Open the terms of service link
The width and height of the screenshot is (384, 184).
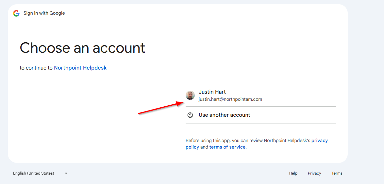(227, 147)
